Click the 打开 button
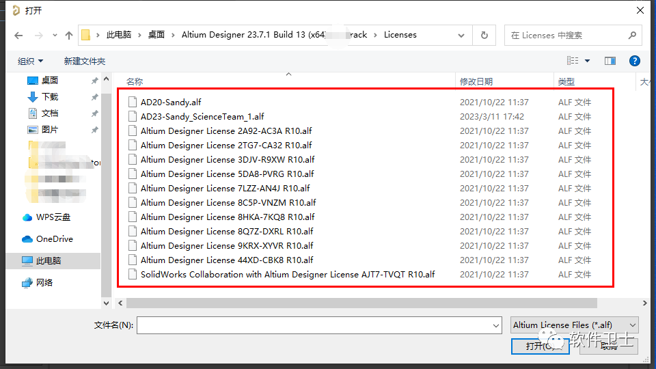Image resolution: width=656 pixels, height=369 pixels. 540,346
